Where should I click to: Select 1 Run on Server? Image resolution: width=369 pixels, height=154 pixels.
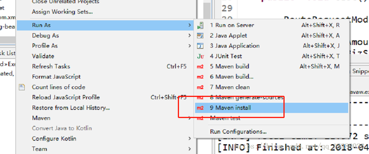coord(272,25)
